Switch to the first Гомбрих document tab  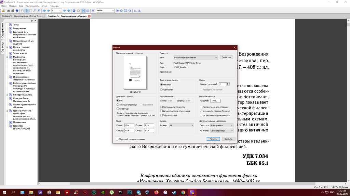(22, 16)
